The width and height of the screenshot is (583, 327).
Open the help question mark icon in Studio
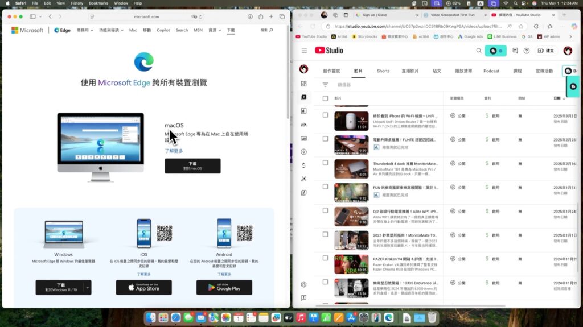tap(527, 51)
